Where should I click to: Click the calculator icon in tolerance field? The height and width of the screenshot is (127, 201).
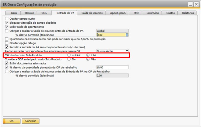[127, 35]
